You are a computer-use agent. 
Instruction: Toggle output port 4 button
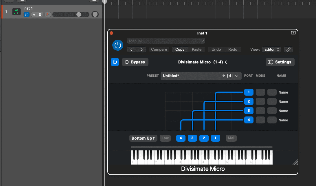point(249,120)
